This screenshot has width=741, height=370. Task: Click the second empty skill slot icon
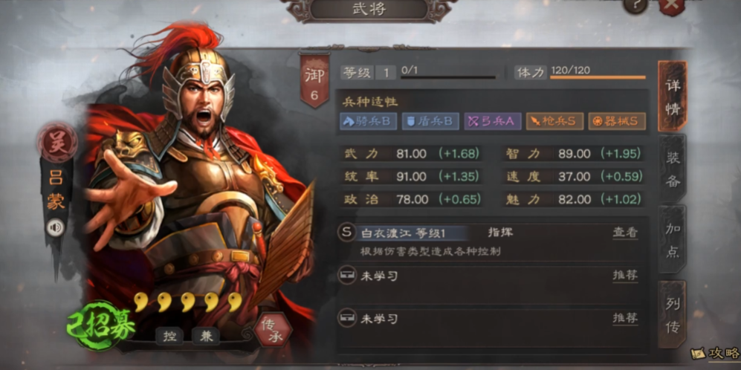pyautogui.click(x=347, y=317)
